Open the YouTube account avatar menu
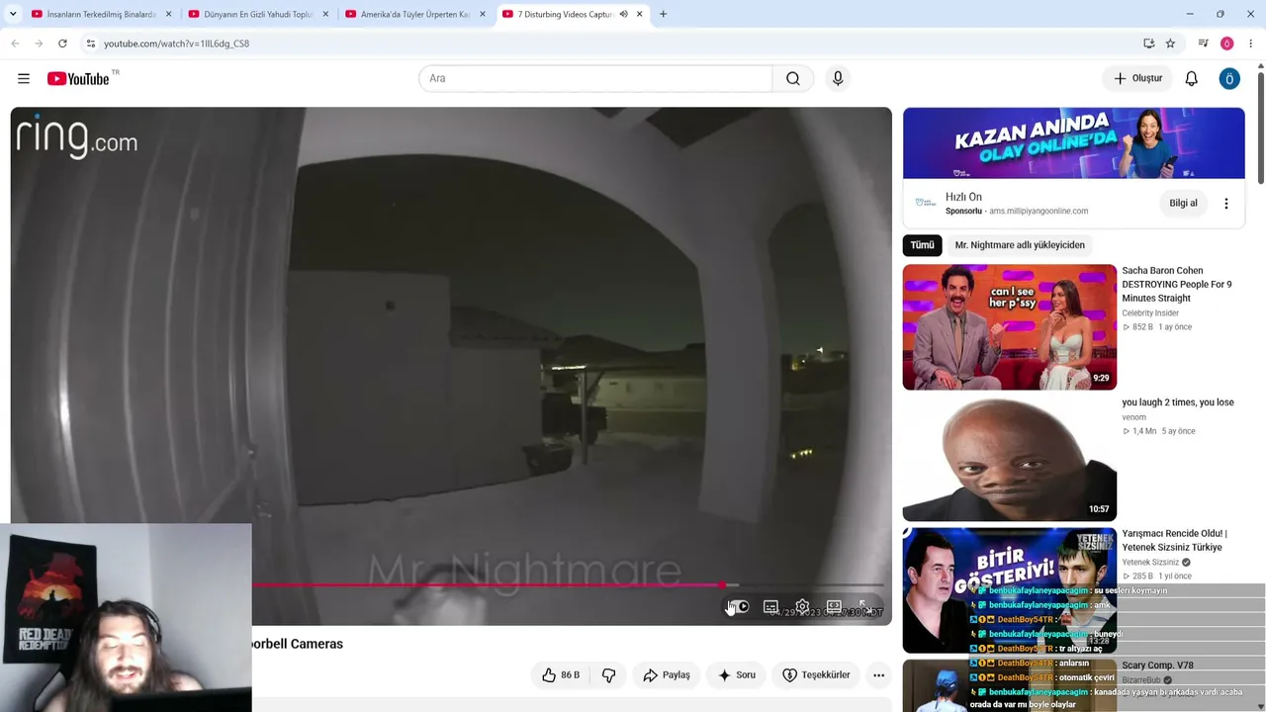This screenshot has height=712, width=1266. click(x=1229, y=78)
